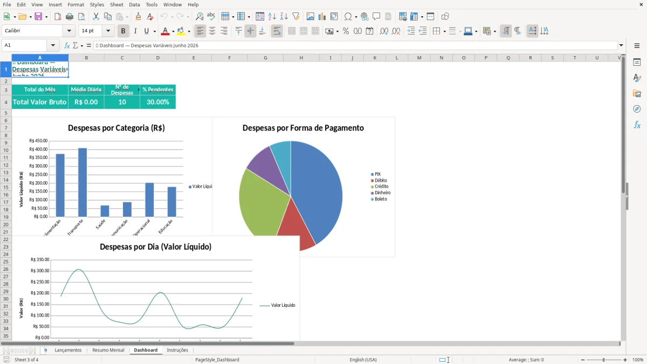
Task: Click zoom out minus button
Action: click(583, 360)
